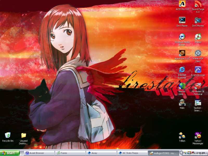
Task: Click the Yahoo! Messenger desktop shortcut
Action: pyautogui.click(x=198, y=138)
